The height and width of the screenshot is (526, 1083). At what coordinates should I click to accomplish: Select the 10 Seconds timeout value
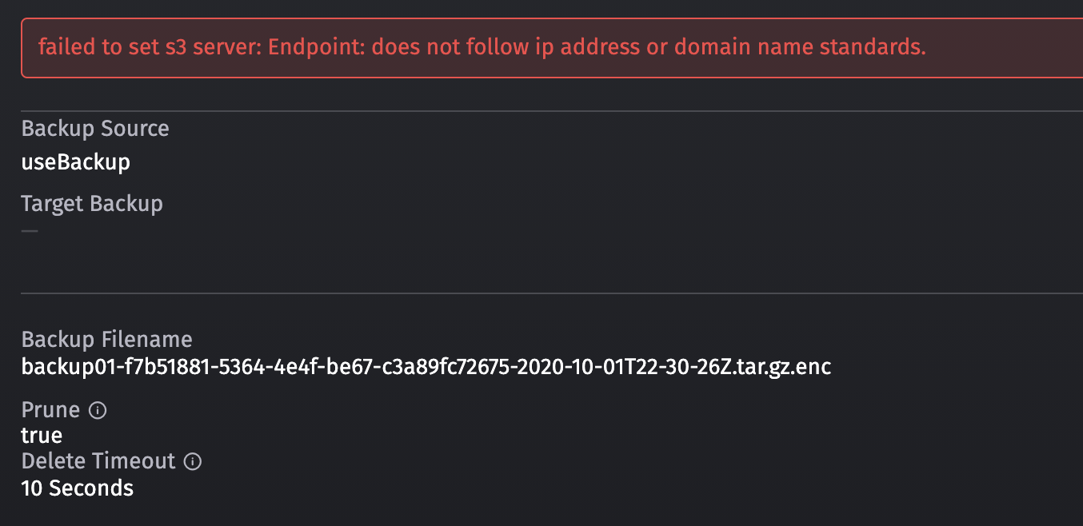point(77,488)
